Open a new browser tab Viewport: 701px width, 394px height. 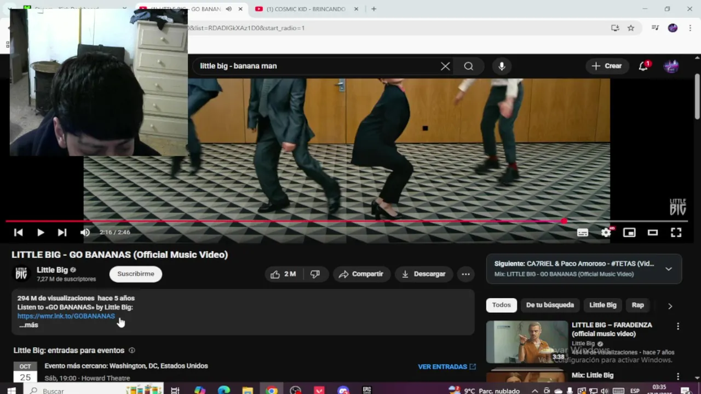coord(374,9)
